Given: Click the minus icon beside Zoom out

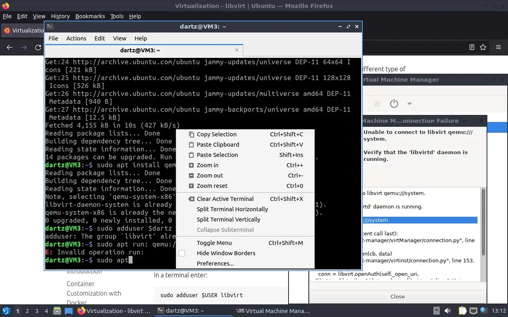Looking at the screenshot, I should click(x=191, y=176).
